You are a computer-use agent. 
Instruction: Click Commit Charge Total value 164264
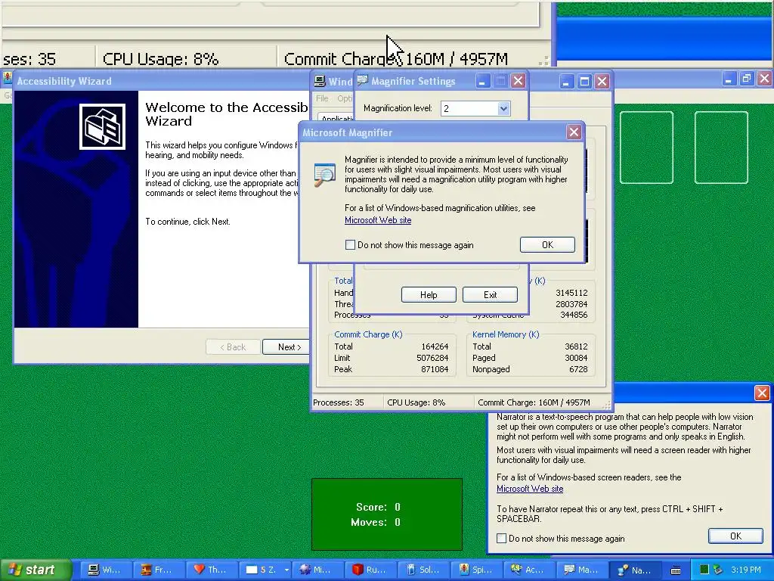[435, 346]
